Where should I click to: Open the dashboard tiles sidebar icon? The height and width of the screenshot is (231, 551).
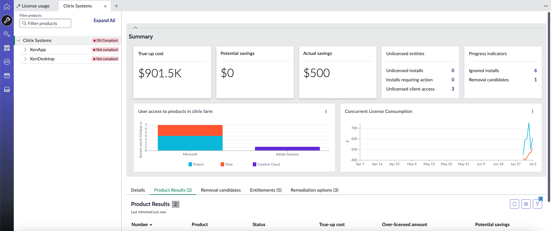pyautogui.click(x=7, y=48)
